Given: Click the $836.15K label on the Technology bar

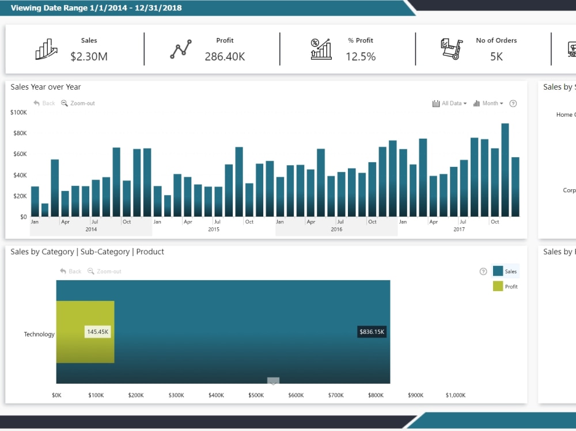Looking at the screenshot, I should [372, 331].
